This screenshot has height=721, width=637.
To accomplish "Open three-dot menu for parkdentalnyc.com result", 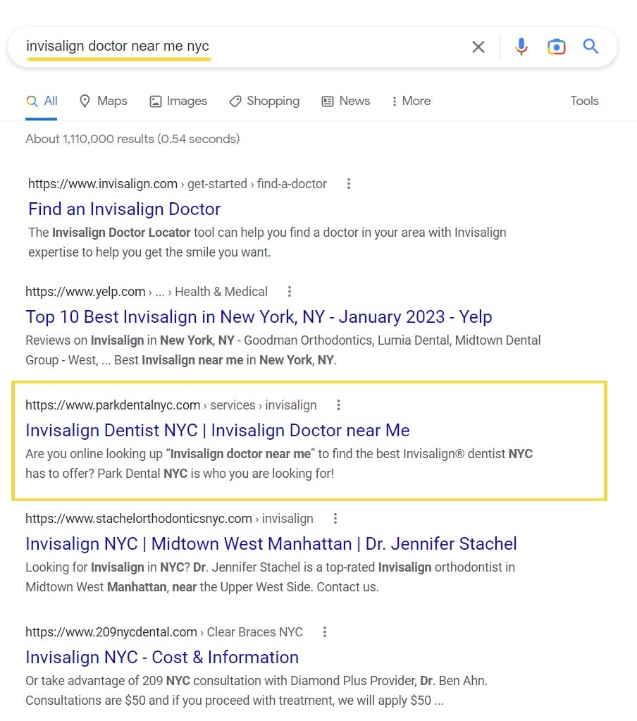I will point(338,405).
